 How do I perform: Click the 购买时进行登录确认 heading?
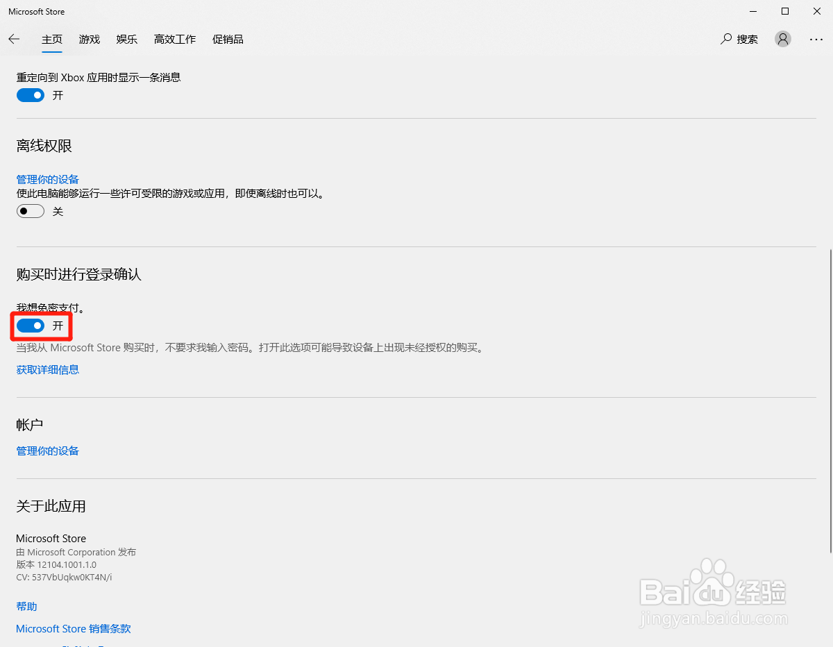pyautogui.click(x=79, y=275)
